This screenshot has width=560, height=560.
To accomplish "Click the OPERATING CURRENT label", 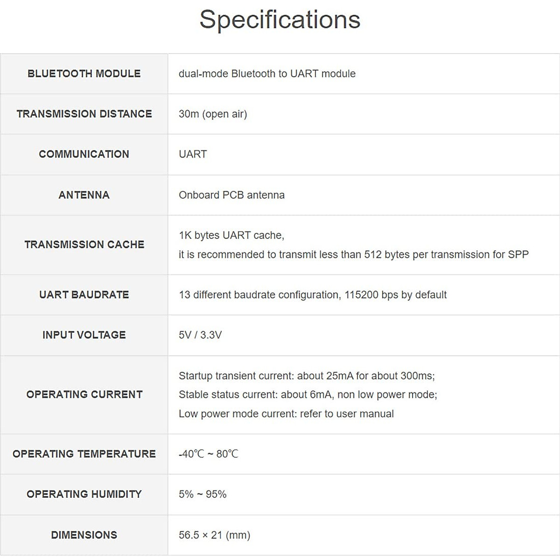I will coord(84,394).
